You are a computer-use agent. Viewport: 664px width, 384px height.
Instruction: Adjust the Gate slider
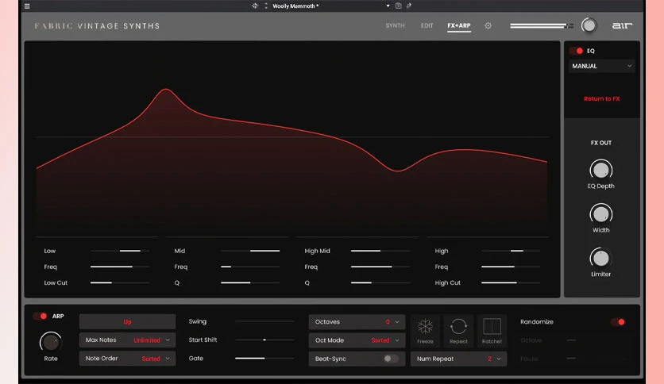pos(264,358)
